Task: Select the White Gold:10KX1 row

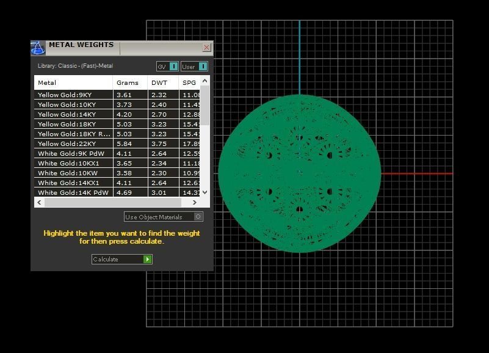Action: pos(117,163)
